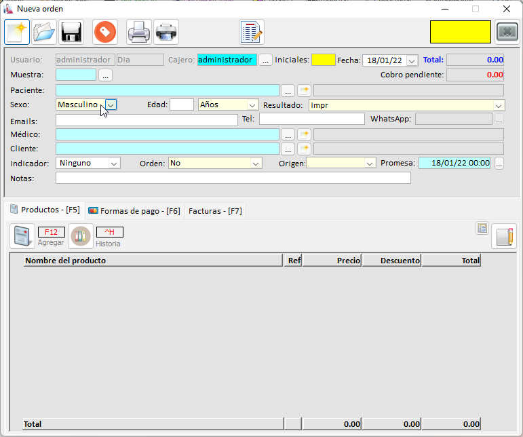This screenshot has height=437, width=523.
Task: Click the ^H shortcut button
Action: [x=110, y=232]
